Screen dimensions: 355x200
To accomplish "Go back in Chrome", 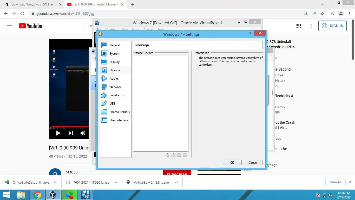I will tap(6, 14).
